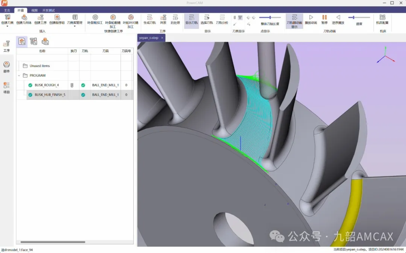Screen dimensions: 406x253
Task: Open 机床配置 machine configuration
Action: pos(382,17)
